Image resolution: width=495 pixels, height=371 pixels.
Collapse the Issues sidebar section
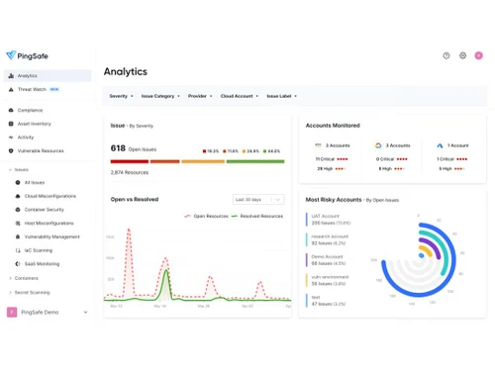pos(10,170)
